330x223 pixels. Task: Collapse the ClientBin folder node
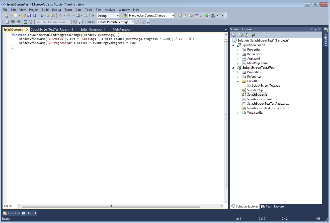(238, 81)
